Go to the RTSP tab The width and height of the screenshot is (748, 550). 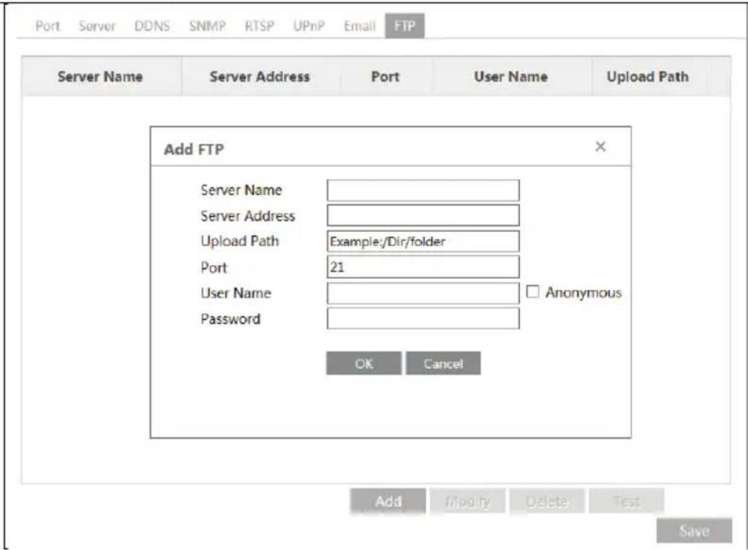[x=259, y=26]
